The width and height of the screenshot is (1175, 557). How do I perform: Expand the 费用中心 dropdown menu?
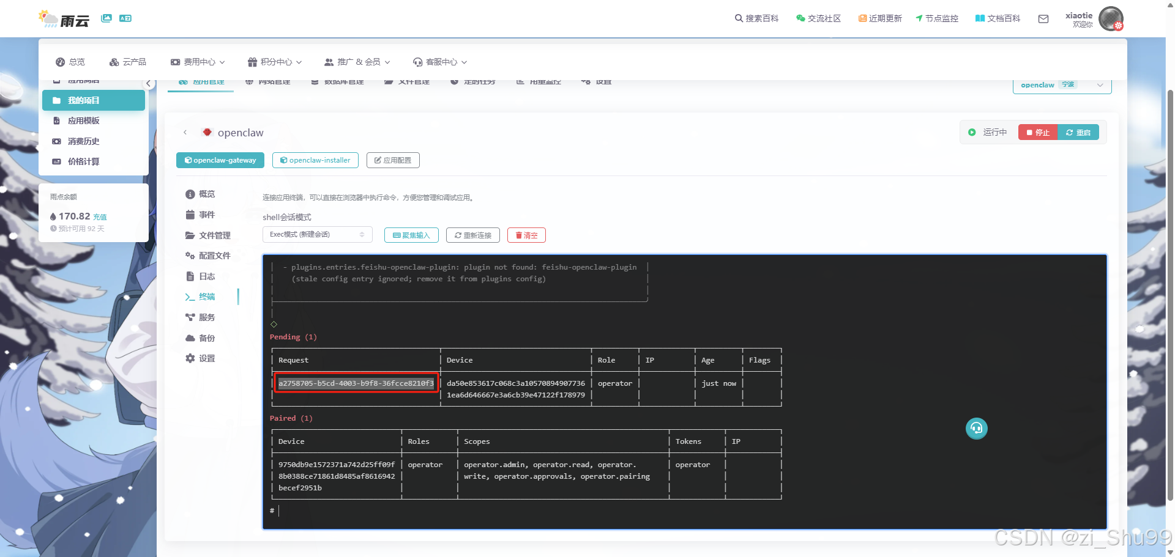(x=198, y=62)
